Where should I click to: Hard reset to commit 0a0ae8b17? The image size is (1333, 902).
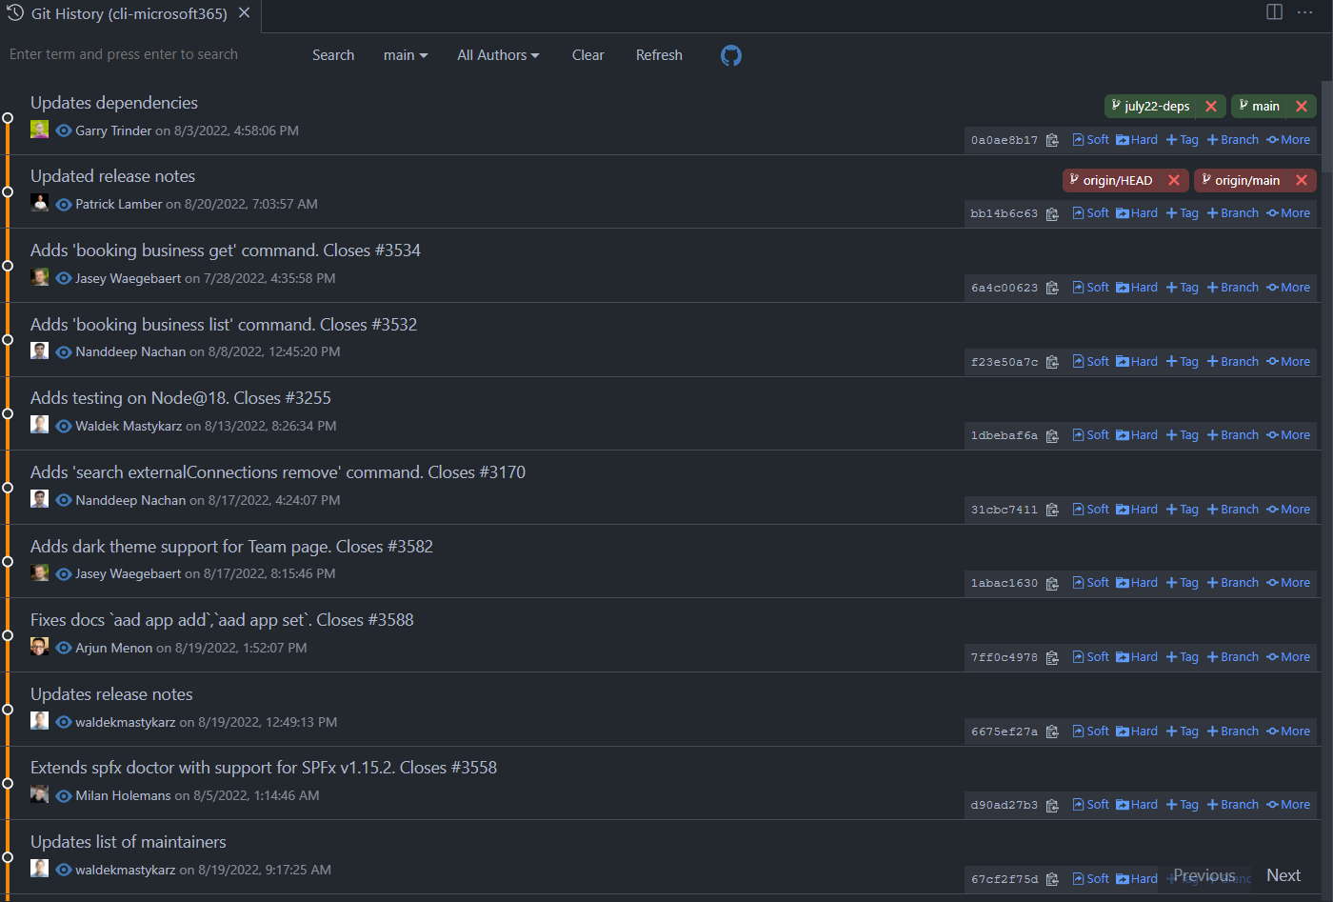click(1137, 140)
